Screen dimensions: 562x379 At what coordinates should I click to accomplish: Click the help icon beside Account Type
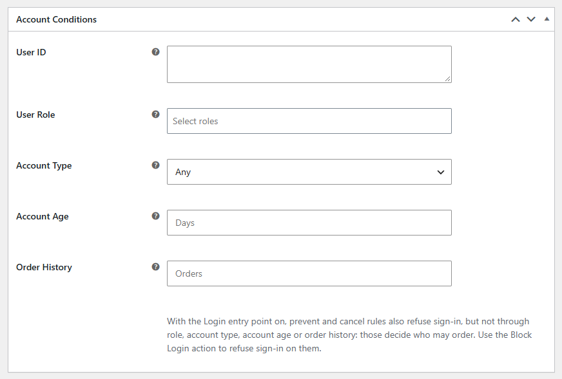tap(155, 165)
